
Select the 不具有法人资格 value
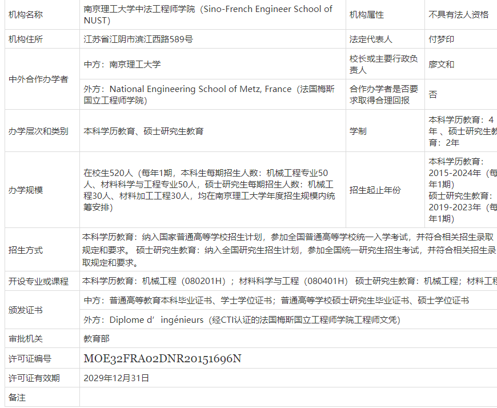coord(458,15)
